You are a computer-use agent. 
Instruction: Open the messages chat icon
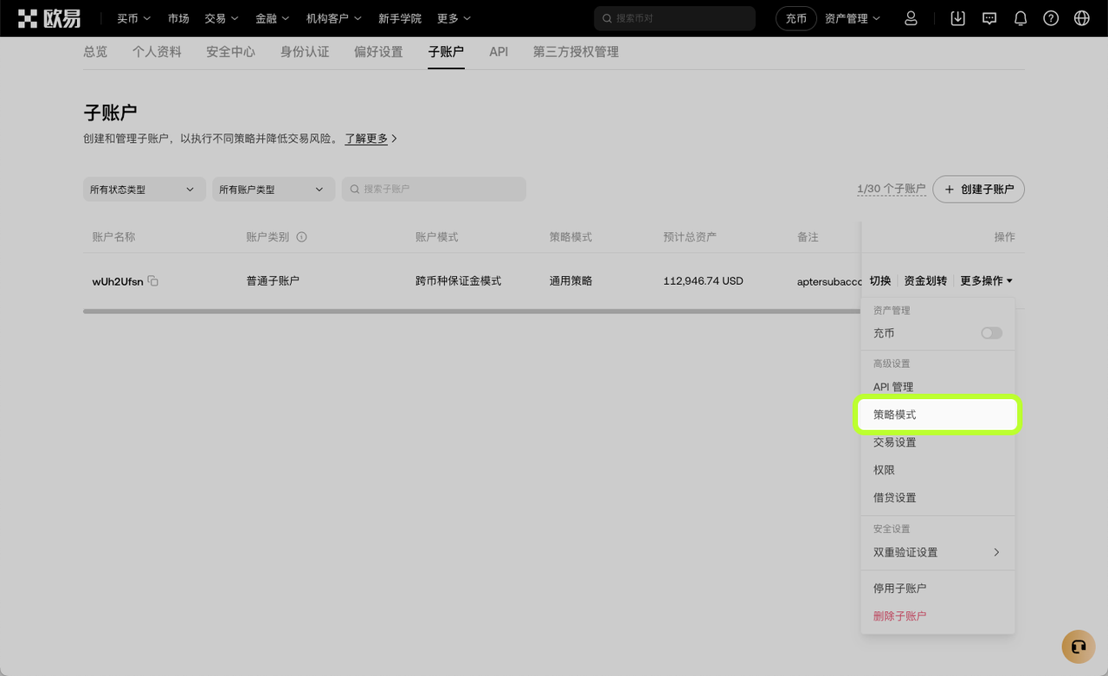pos(989,18)
